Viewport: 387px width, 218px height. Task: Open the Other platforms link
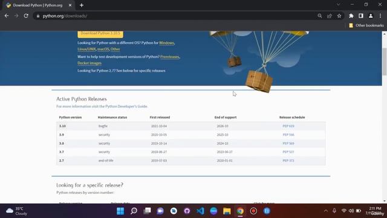point(115,49)
